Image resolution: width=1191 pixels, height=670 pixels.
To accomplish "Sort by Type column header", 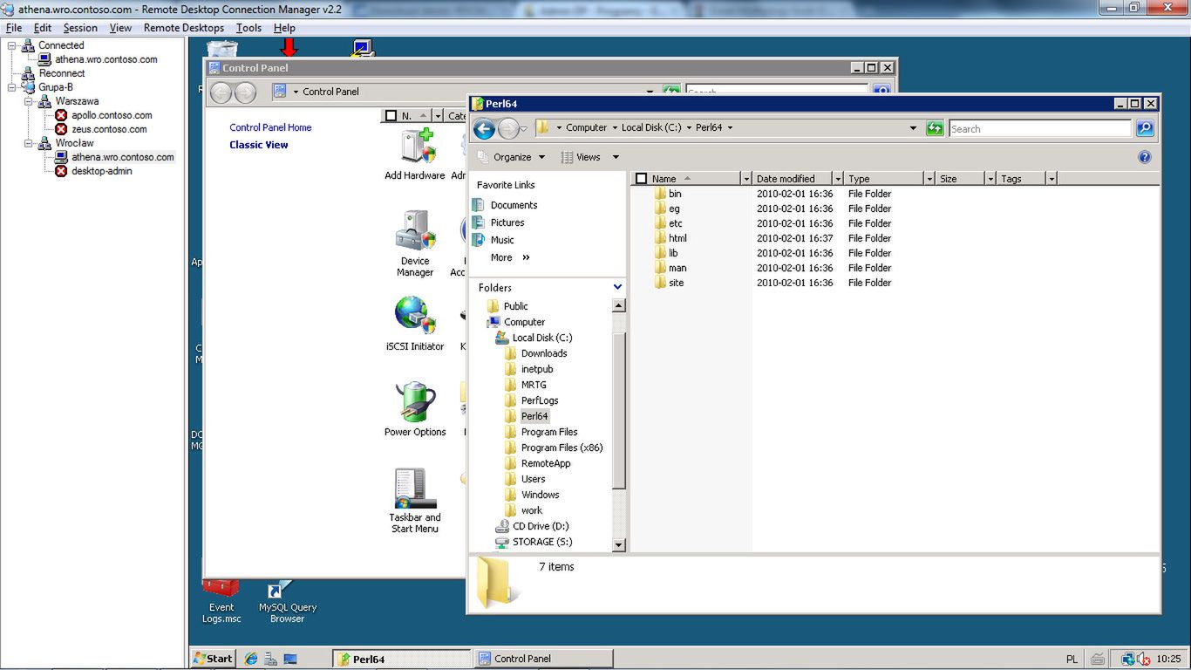I will [885, 179].
